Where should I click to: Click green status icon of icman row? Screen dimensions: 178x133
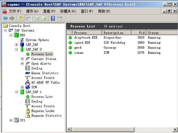70,53
